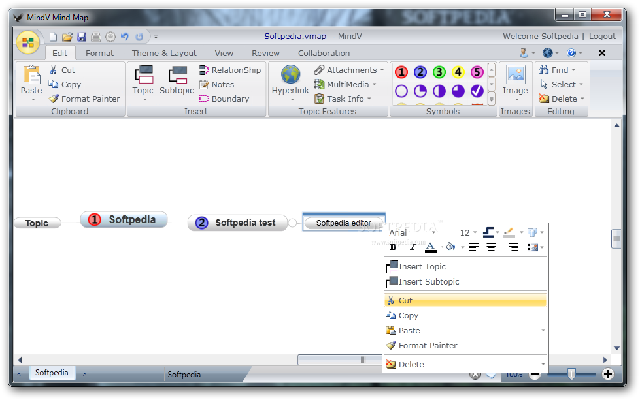Add the green number 3 symbol
Viewport: 640px width, 400px height.
click(x=439, y=72)
